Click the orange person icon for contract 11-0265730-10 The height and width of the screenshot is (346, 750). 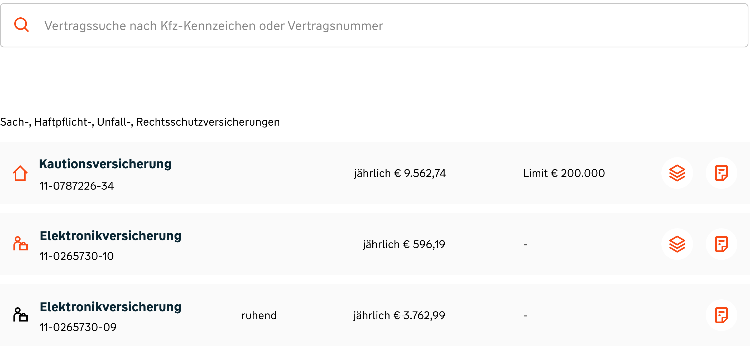pos(20,244)
